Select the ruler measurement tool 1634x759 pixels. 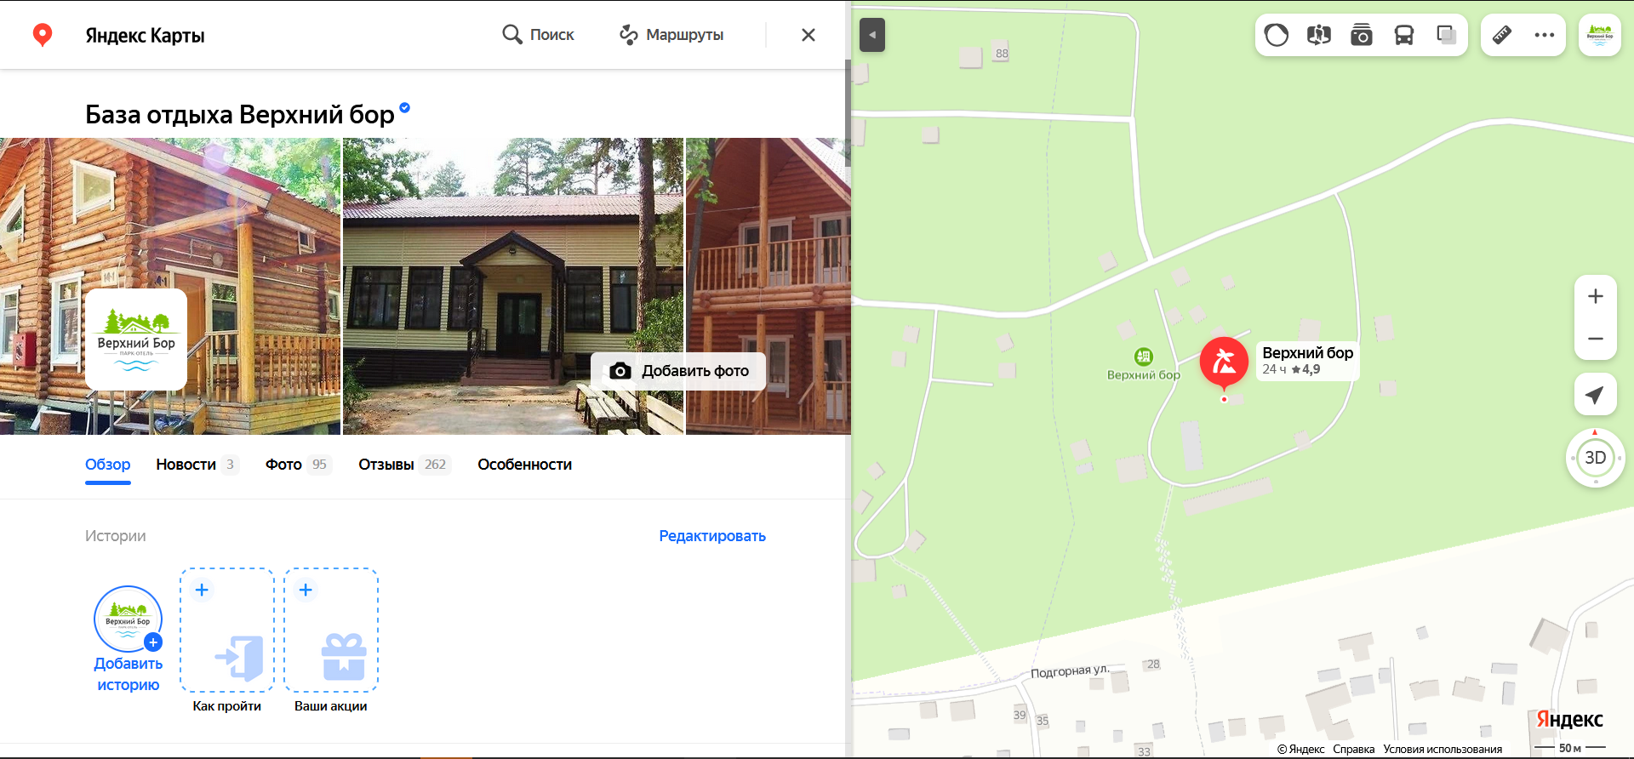[x=1502, y=35]
